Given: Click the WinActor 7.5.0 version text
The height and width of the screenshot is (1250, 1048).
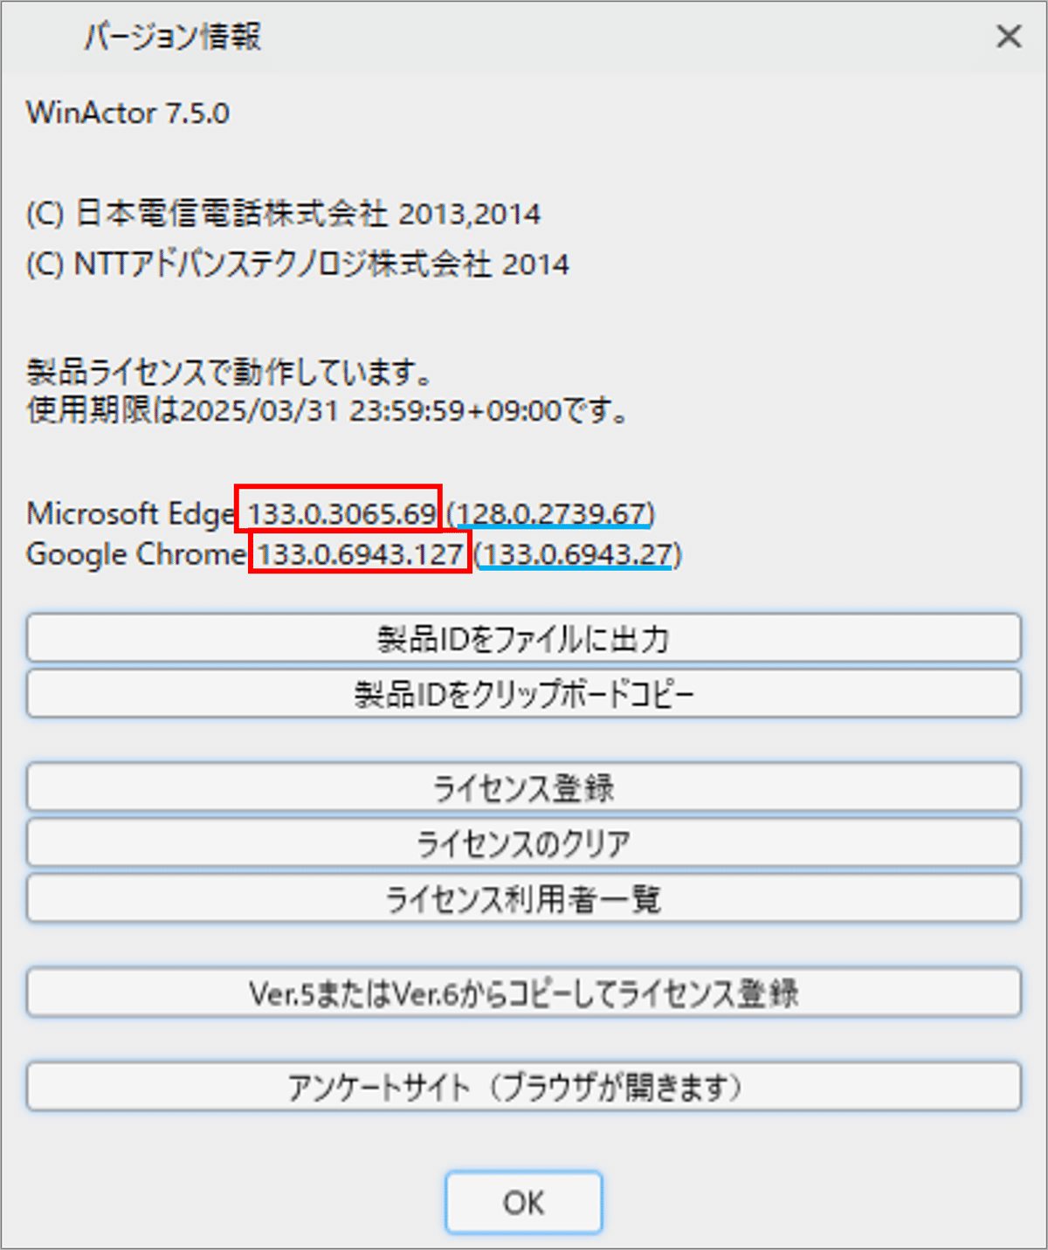Looking at the screenshot, I should (x=128, y=113).
